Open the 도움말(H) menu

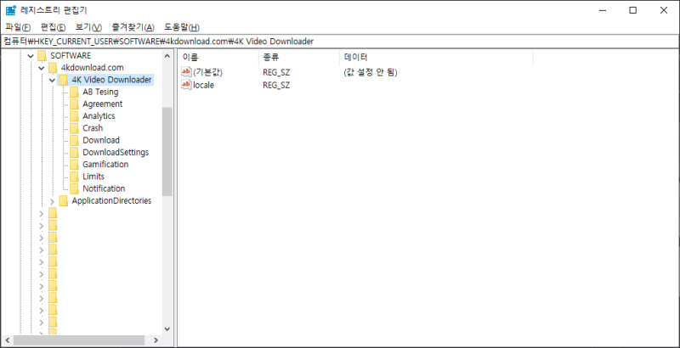coord(182,27)
